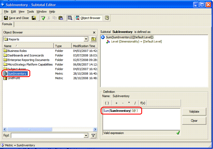The image size is (213, 149).
Task: Insert parentheses with the ( ) button
Action: 107,103
